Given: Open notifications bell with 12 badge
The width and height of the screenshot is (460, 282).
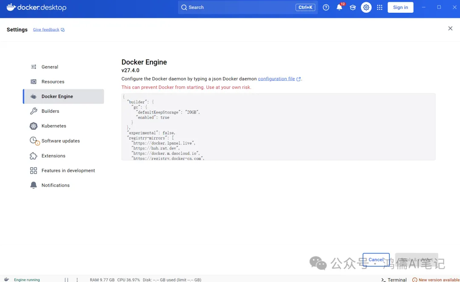Looking at the screenshot, I should [339, 7].
